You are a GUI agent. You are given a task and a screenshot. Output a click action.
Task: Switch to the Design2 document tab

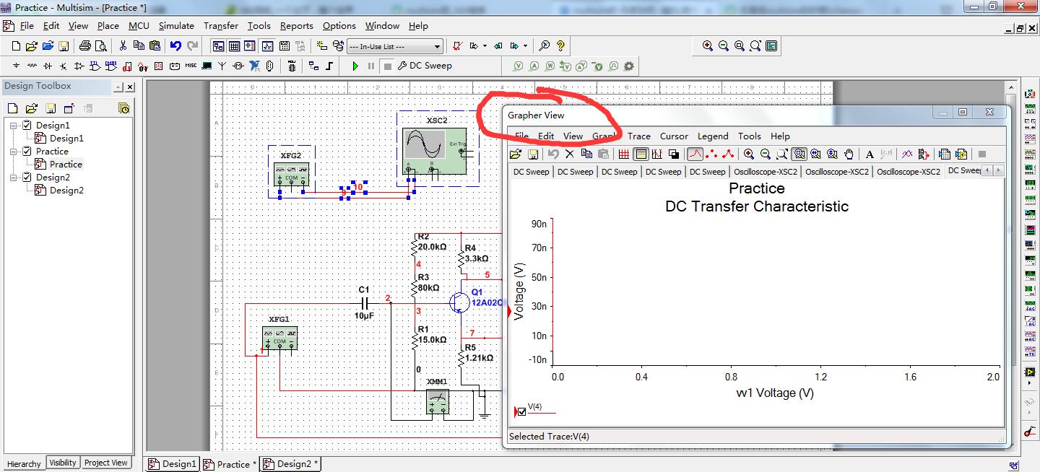tap(291, 464)
